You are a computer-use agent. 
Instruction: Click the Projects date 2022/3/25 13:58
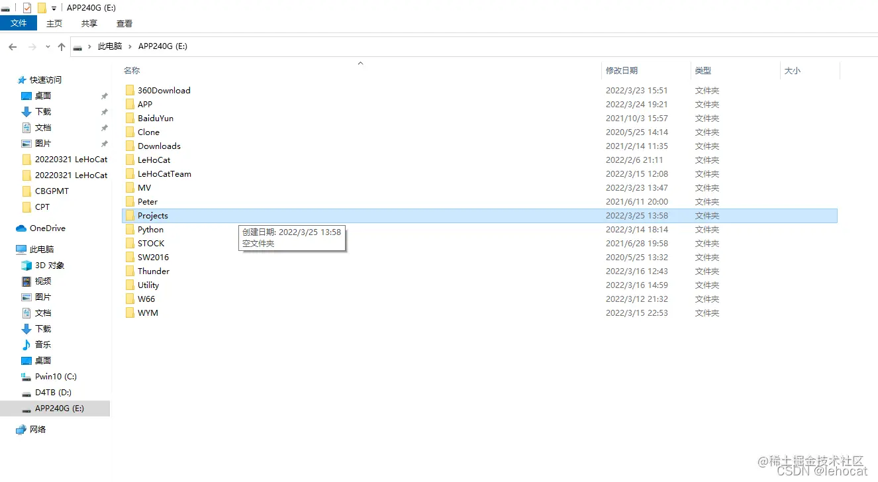(636, 215)
